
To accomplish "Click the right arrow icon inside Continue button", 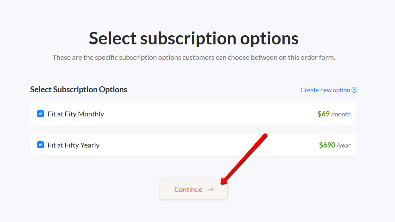I will (211, 190).
